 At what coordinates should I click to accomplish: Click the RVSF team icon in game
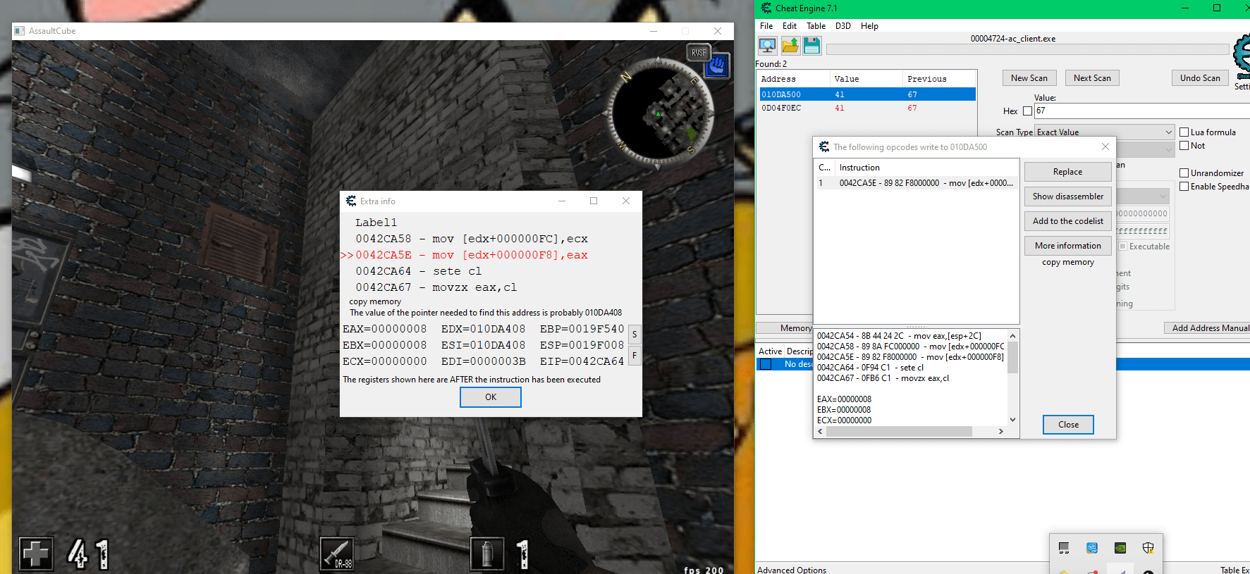(x=699, y=53)
